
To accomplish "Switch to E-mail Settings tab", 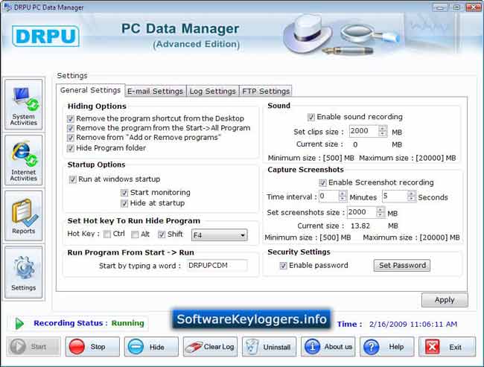I will tap(156, 91).
